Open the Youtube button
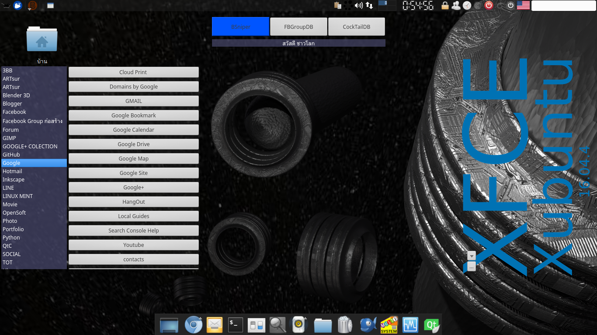This screenshot has width=597, height=335. 134,245
